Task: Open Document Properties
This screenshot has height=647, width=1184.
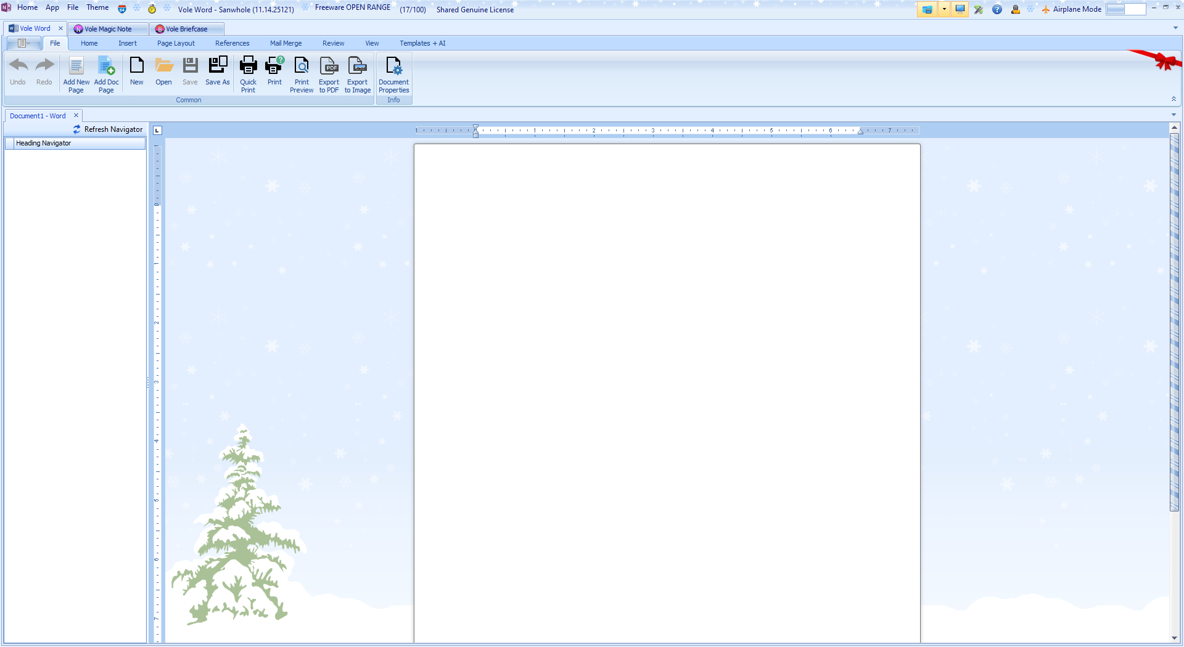Action: click(x=393, y=66)
